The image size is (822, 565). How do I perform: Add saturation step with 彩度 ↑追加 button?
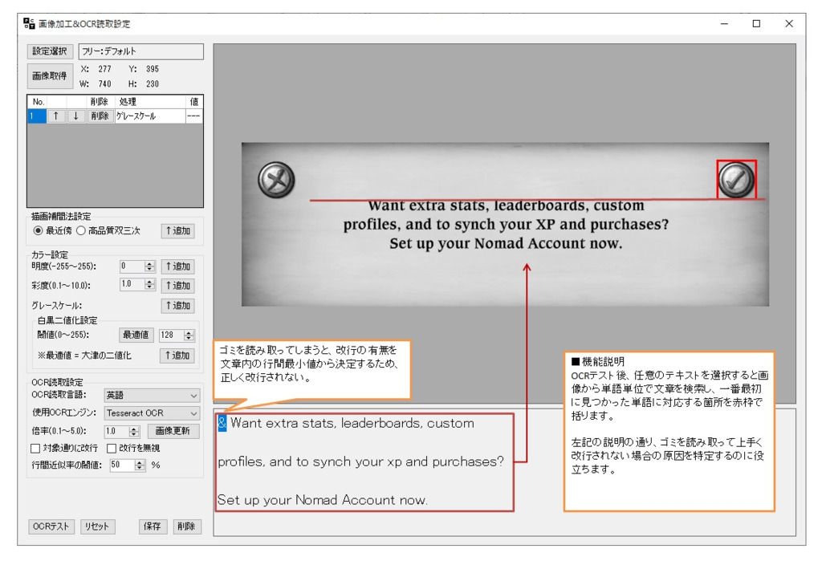[x=178, y=286]
